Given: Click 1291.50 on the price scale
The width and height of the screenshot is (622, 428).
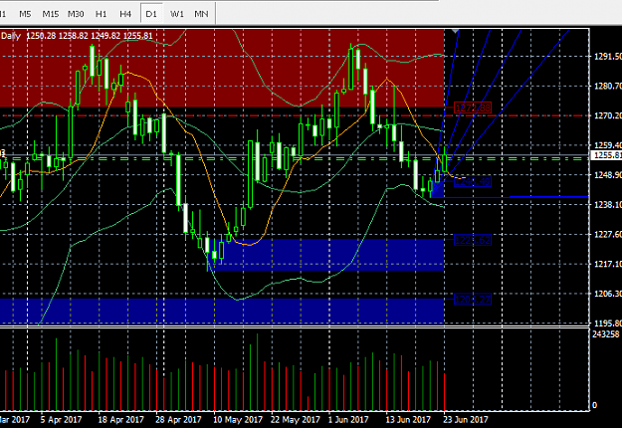Looking at the screenshot, I should pos(608,57).
